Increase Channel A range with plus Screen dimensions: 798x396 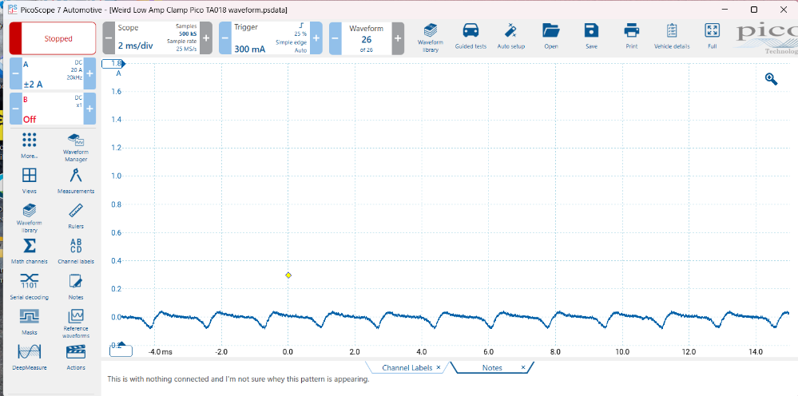point(89,73)
